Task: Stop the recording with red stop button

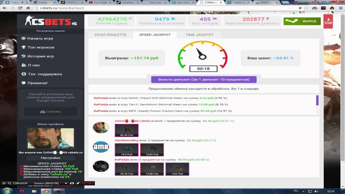Action: (90, 183)
